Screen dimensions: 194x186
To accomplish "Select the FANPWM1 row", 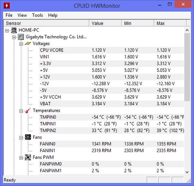I will coord(112,171).
